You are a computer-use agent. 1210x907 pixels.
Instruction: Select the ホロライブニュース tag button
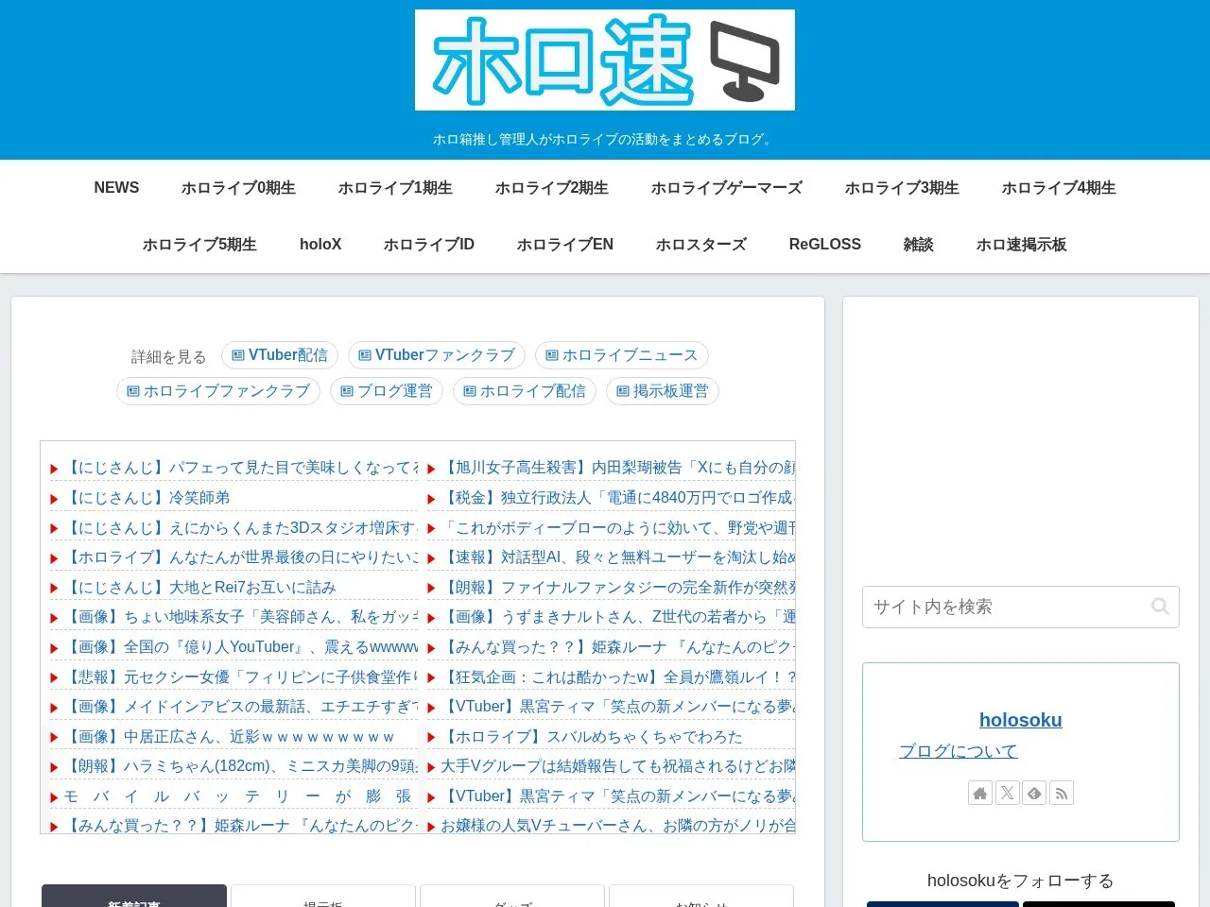[x=622, y=355]
